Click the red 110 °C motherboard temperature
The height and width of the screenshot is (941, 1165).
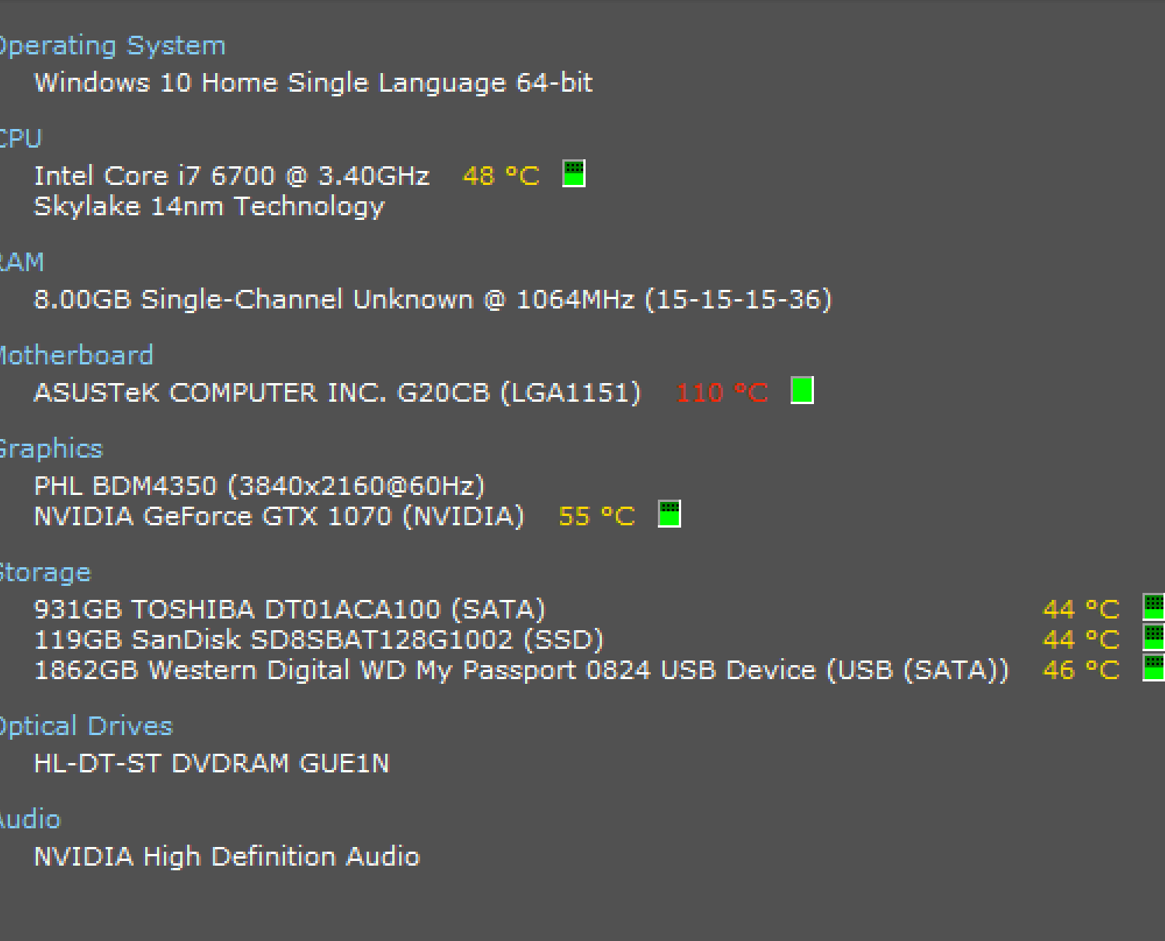[x=722, y=393]
